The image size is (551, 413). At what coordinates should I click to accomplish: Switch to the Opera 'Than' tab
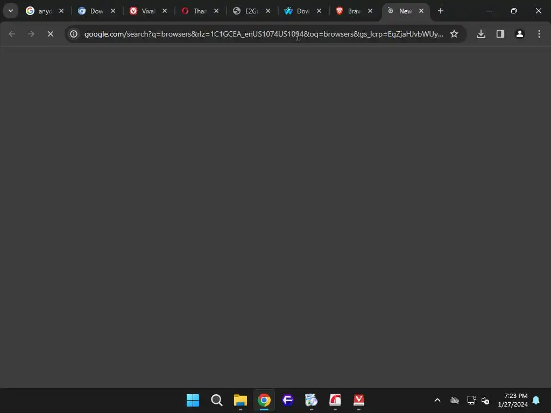pyautogui.click(x=194, y=11)
